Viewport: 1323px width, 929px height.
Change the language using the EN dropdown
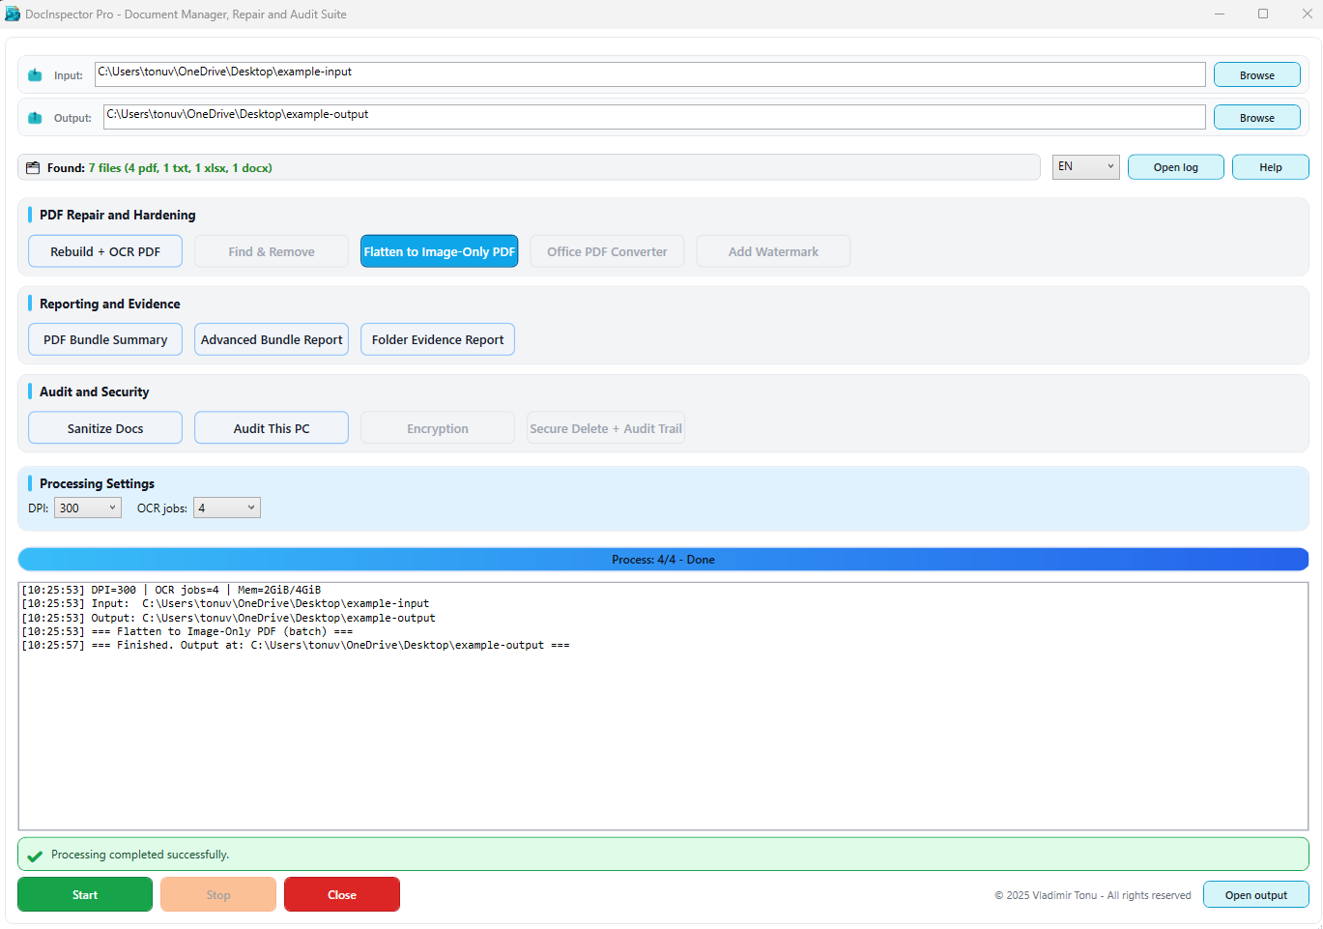(1085, 166)
